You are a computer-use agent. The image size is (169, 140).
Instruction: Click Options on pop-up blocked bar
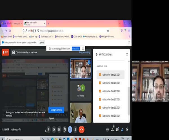click(x=42, y=43)
